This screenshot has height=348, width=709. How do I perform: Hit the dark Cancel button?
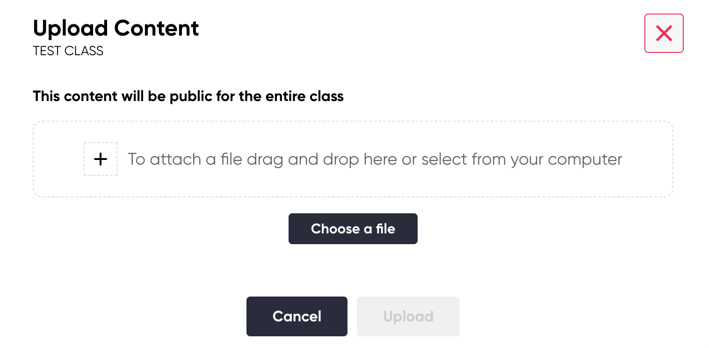pyautogui.click(x=297, y=316)
